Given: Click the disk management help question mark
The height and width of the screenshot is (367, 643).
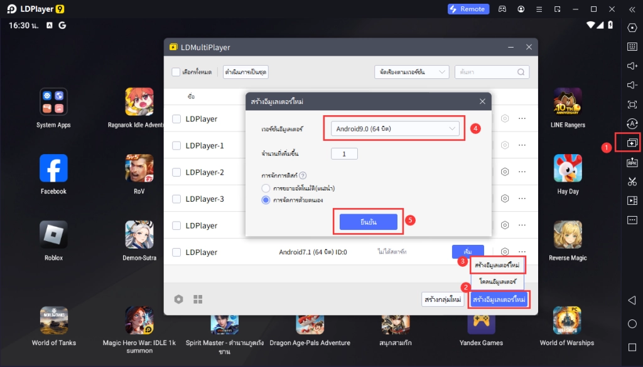Looking at the screenshot, I should pyautogui.click(x=303, y=175).
